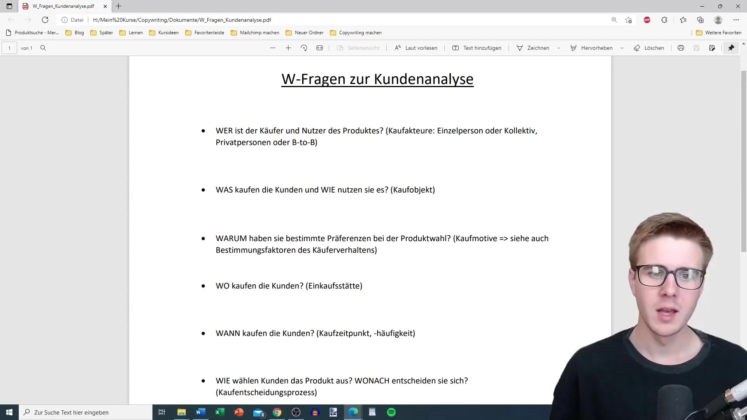Click the Blog bookmark tab
This screenshot has height=420, width=747.
coord(79,32)
